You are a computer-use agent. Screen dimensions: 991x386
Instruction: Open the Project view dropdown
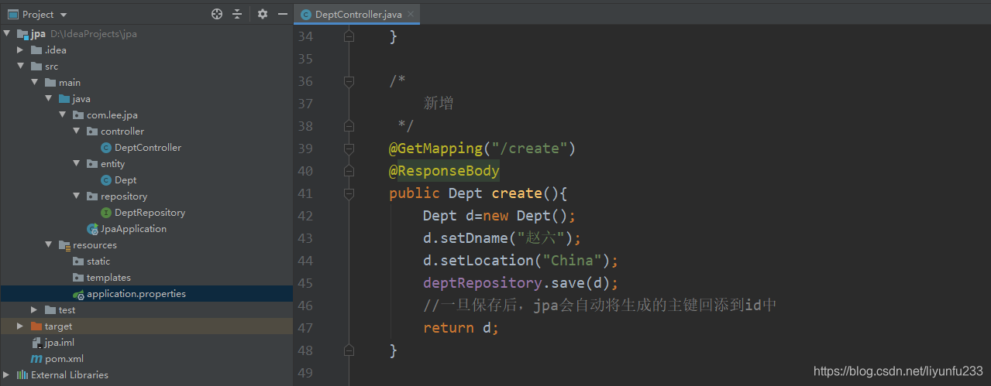pyautogui.click(x=64, y=15)
